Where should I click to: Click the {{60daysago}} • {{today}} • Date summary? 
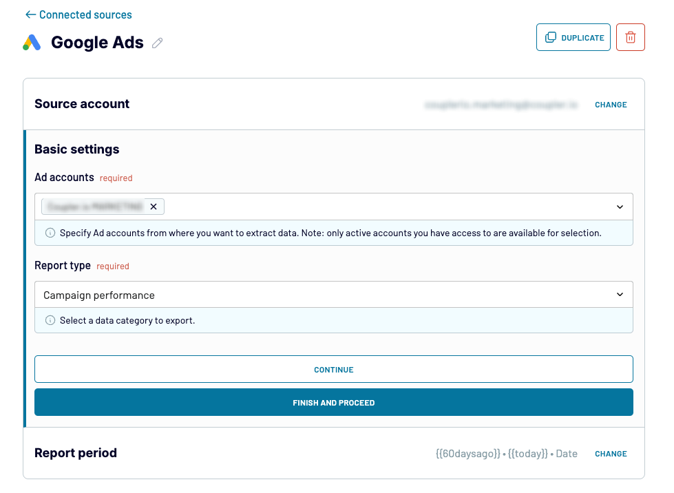tap(506, 454)
